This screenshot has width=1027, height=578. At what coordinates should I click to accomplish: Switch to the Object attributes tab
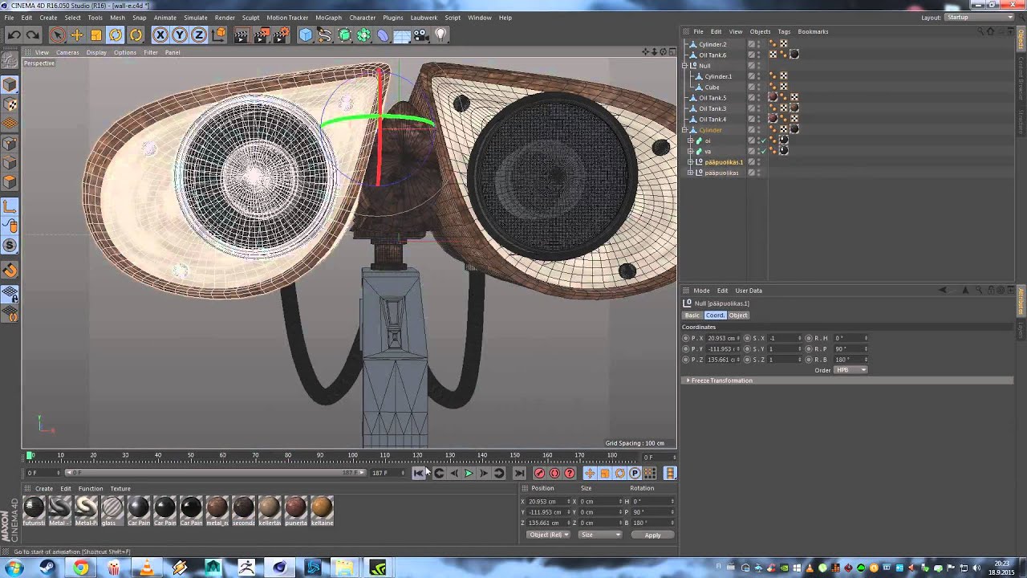pos(738,315)
